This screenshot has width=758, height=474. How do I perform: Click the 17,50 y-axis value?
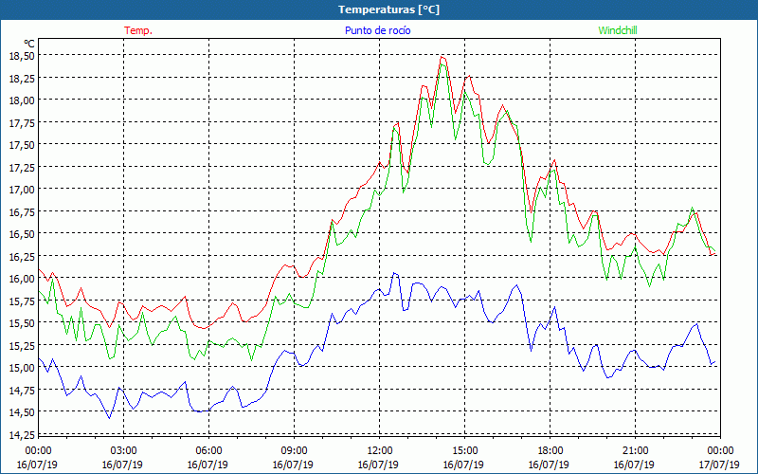22,145
